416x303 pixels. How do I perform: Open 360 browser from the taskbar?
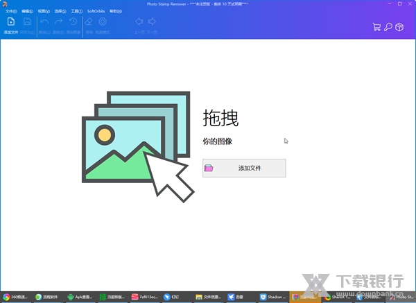pyautogui.click(x=15, y=297)
